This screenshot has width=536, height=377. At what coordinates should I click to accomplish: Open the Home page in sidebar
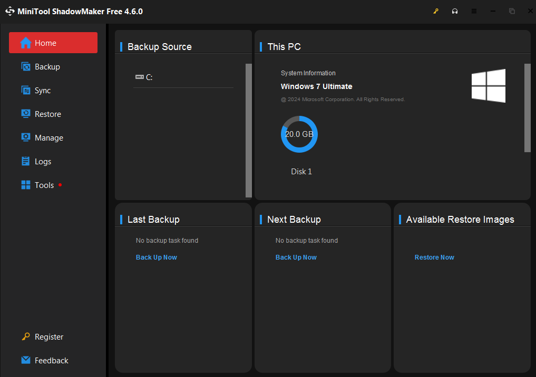point(53,43)
